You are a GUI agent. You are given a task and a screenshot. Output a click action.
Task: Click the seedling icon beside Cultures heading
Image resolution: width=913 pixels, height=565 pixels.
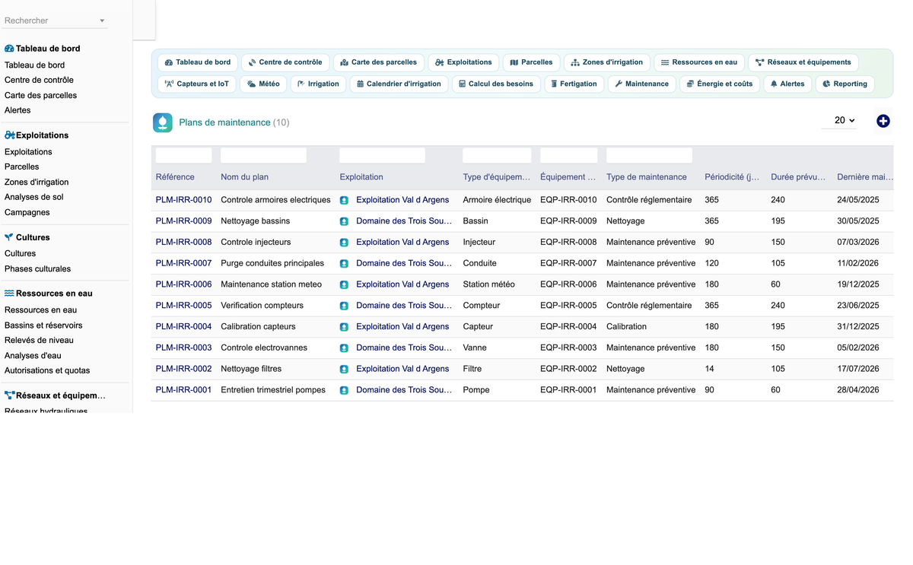pyautogui.click(x=9, y=237)
